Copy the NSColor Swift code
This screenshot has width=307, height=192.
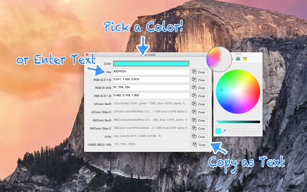(199, 120)
